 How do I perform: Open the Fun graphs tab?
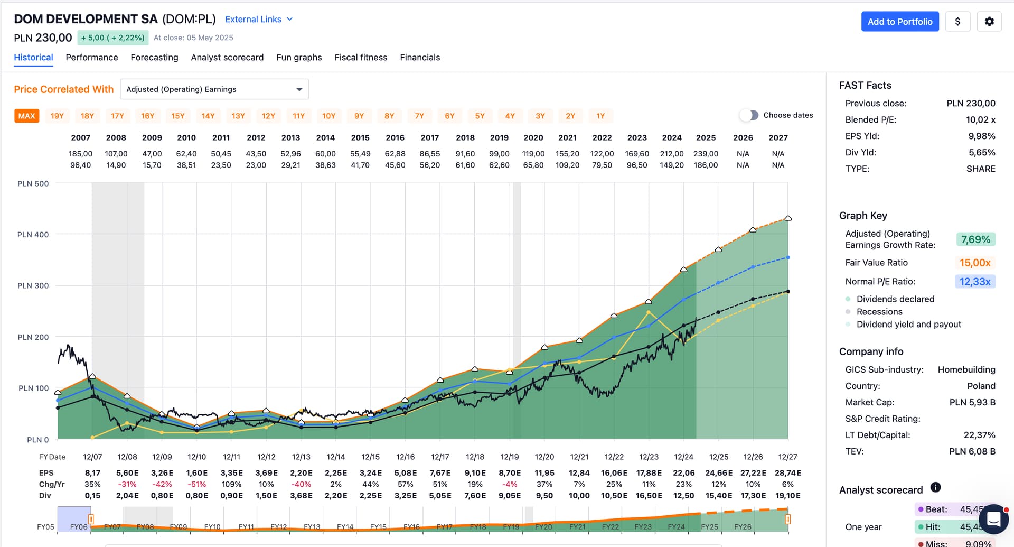(x=299, y=57)
